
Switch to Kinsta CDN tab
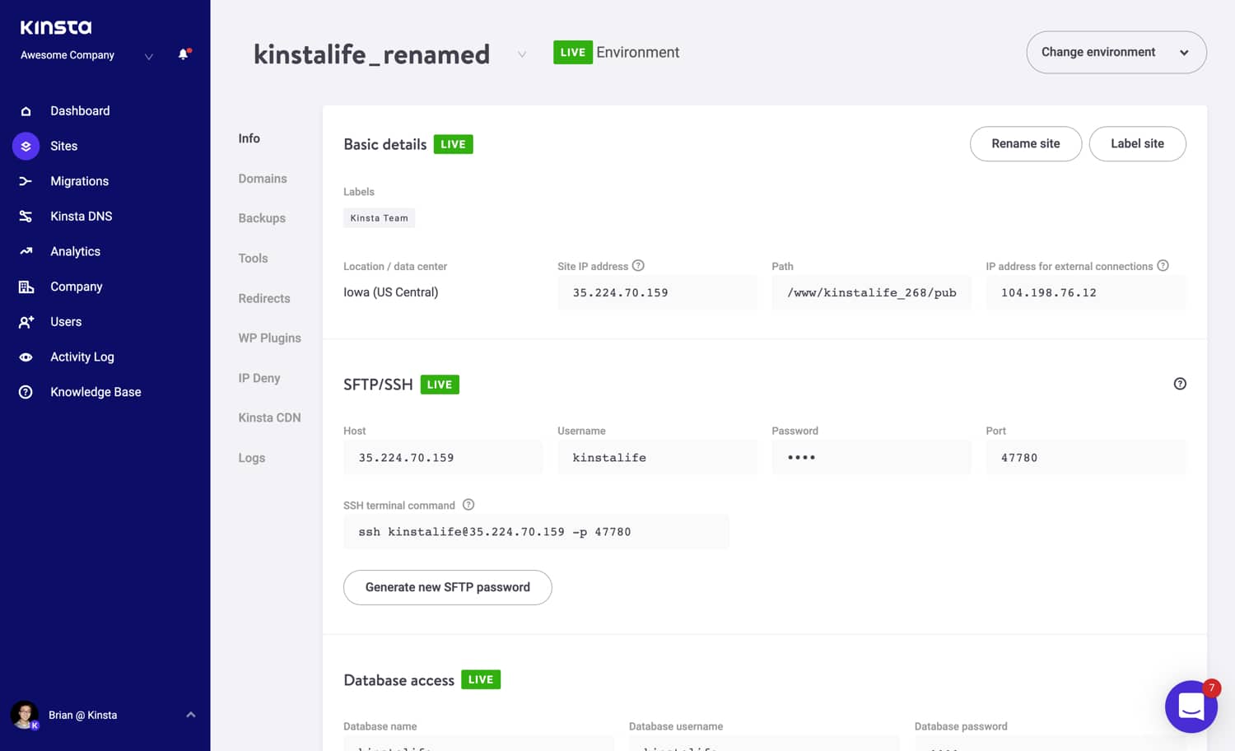[x=269, y=417]
